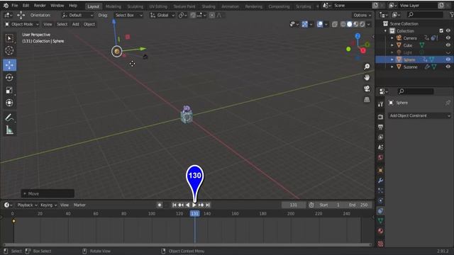This screenshot has width=454, height=255.
Task: Select the Measure ruler tool
Action: tap(9, 130)
